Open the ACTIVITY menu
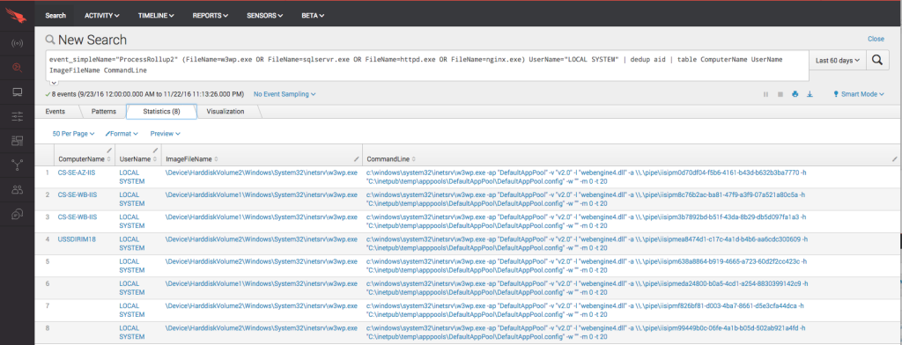This screenshot has height=345, width=902. pyautogui.click(x=102, y=16)
